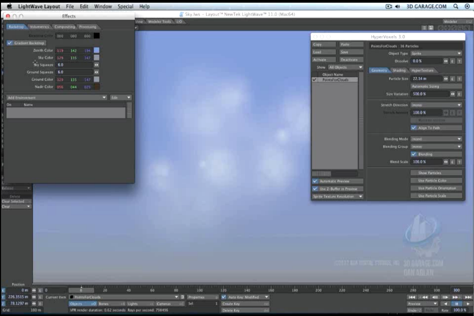This screenshot has width=474, height=316.
Task: Toggle the Blending checkbox in HyperVoxels
Action: click(x=414, y=154)
